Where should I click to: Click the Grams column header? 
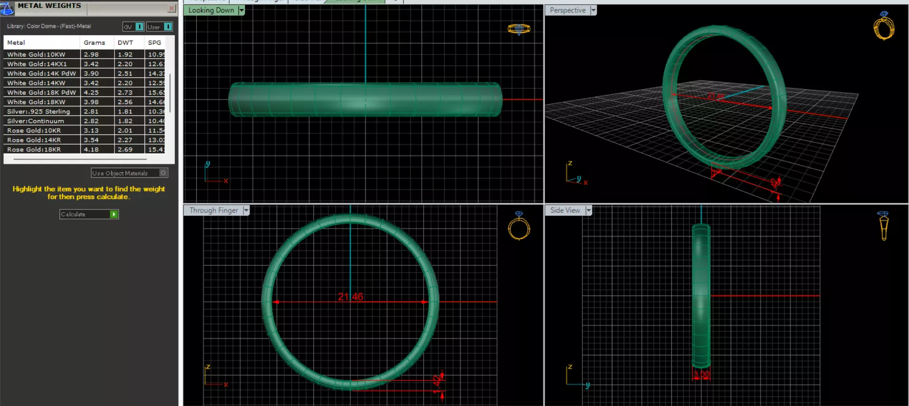97,42
